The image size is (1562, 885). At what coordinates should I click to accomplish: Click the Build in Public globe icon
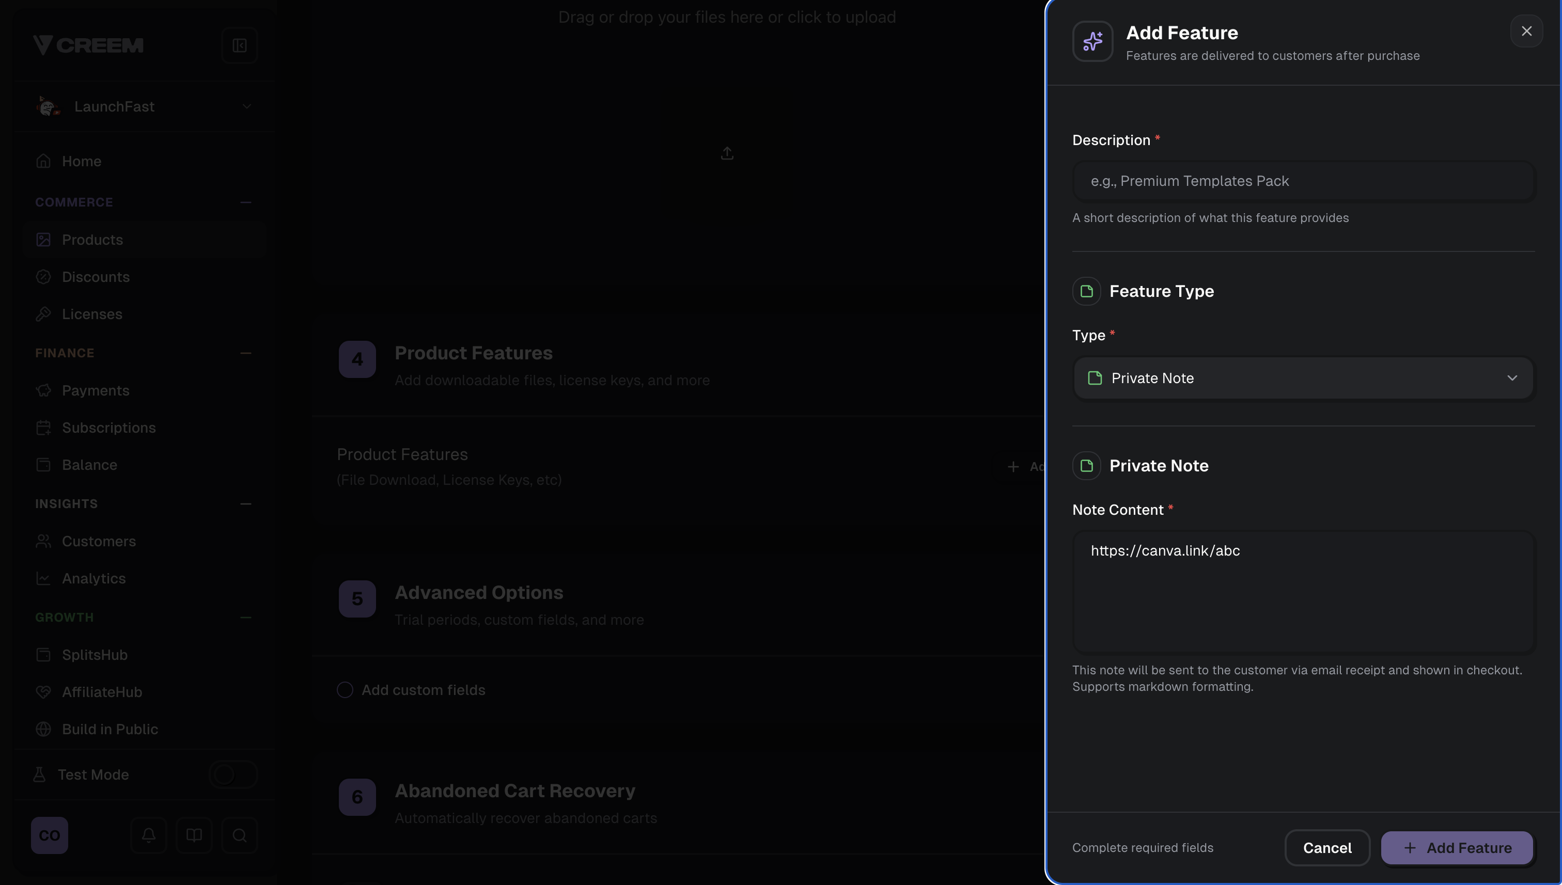(x=43, y=729)
